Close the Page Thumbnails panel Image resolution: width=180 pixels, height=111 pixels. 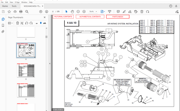[45, 17]
